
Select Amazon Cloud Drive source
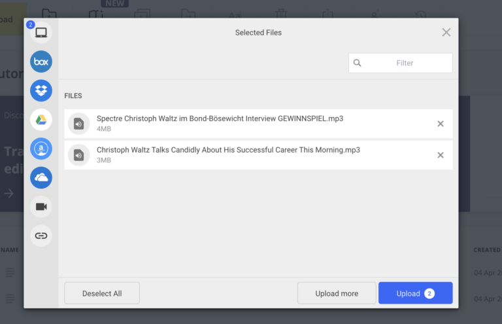click(x=41, y=149)
